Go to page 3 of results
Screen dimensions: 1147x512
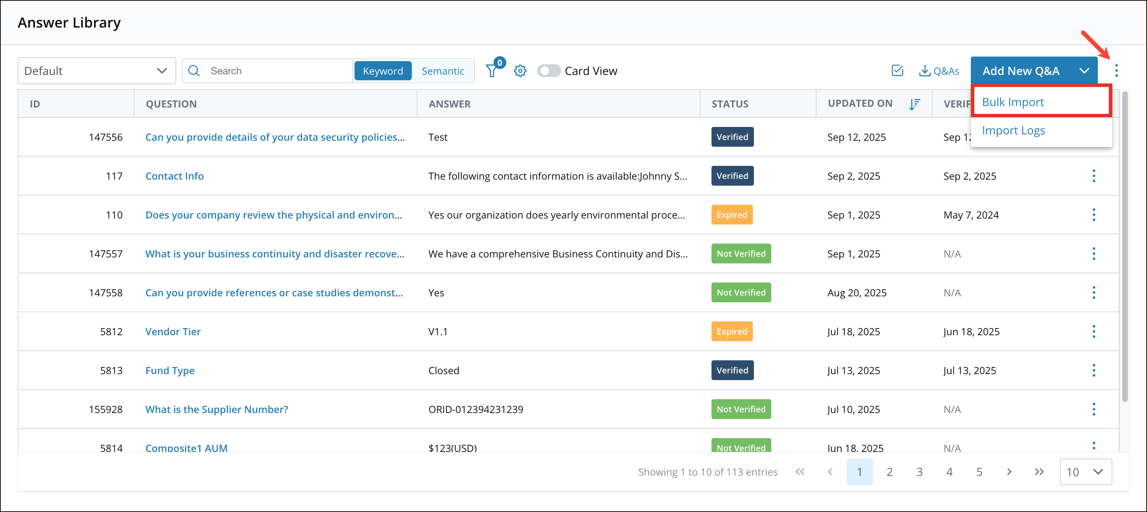(x=920, y=472)
